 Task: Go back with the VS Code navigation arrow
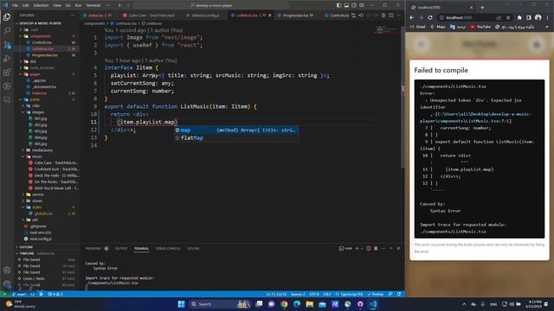[x=119, y=5]
